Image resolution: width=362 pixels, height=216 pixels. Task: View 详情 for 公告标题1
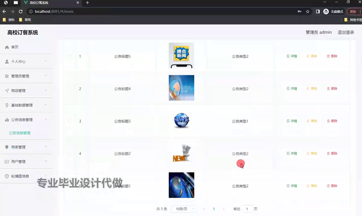[292, 186]
